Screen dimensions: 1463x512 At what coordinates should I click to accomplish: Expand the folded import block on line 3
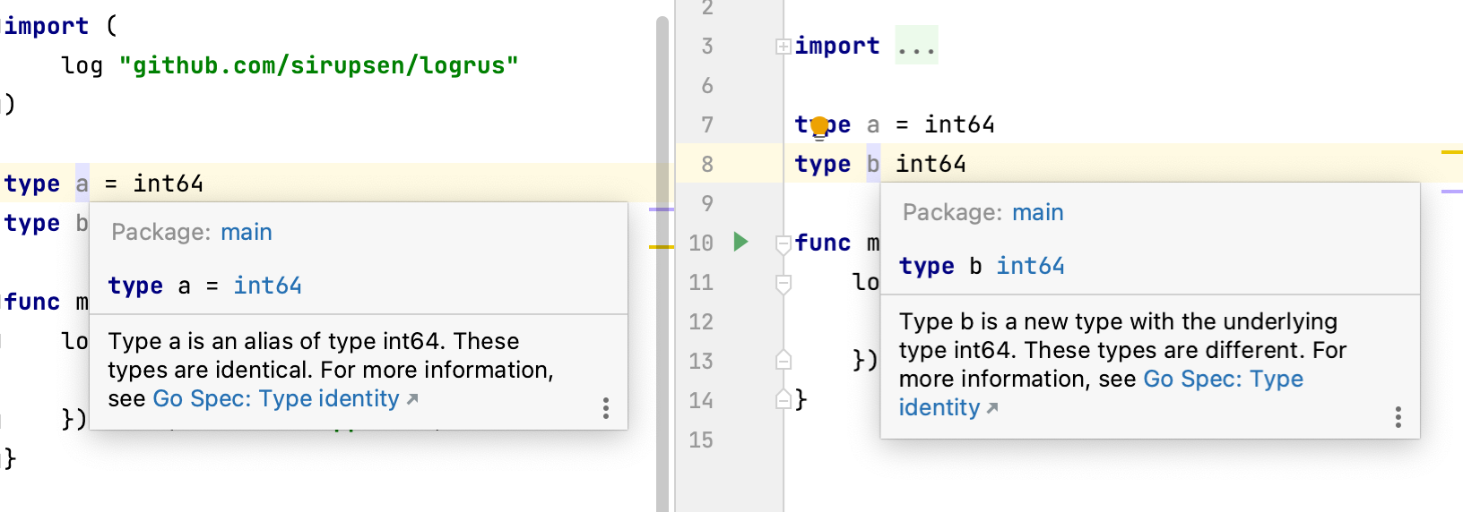pos(783,47)
